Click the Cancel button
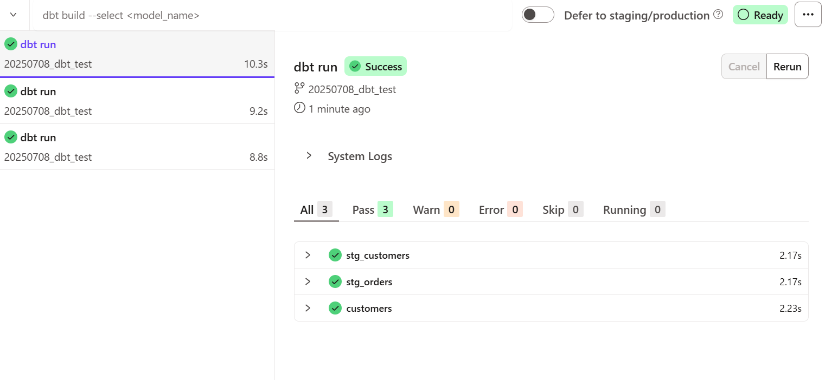The image size is (825, 380). [744, 67]
